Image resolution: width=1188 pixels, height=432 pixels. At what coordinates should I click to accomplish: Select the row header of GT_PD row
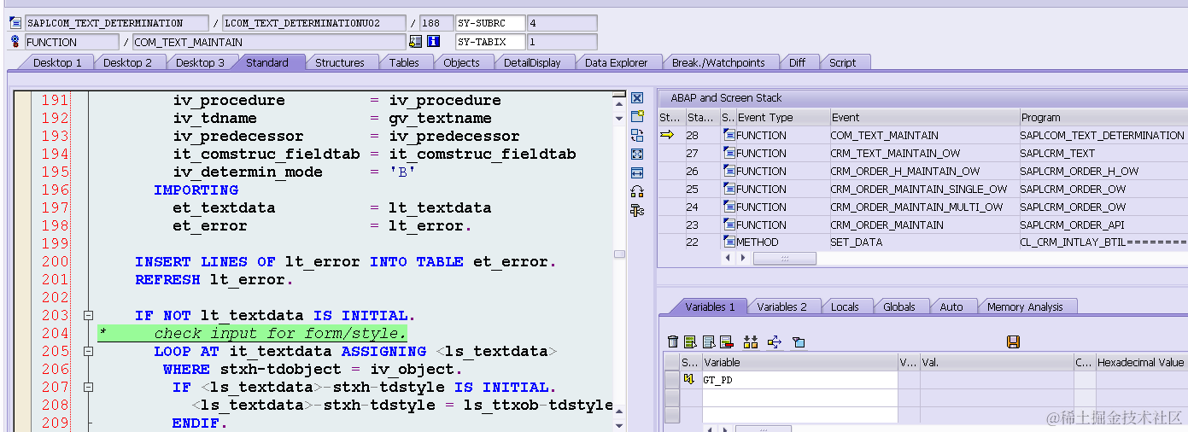(x=672, y=380)
